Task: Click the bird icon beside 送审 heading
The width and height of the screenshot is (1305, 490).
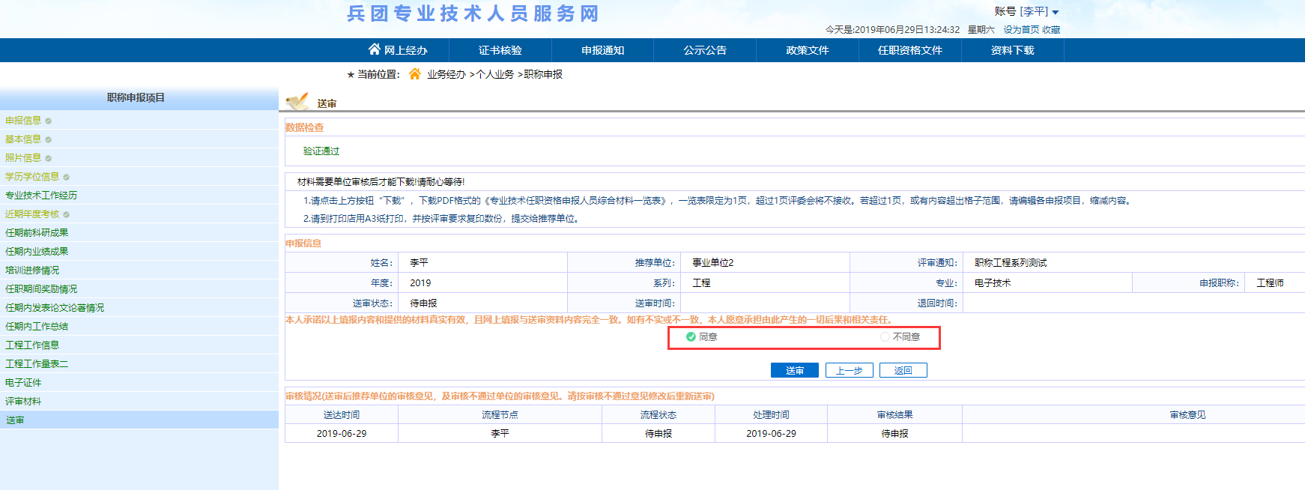Action: [297, 102]
